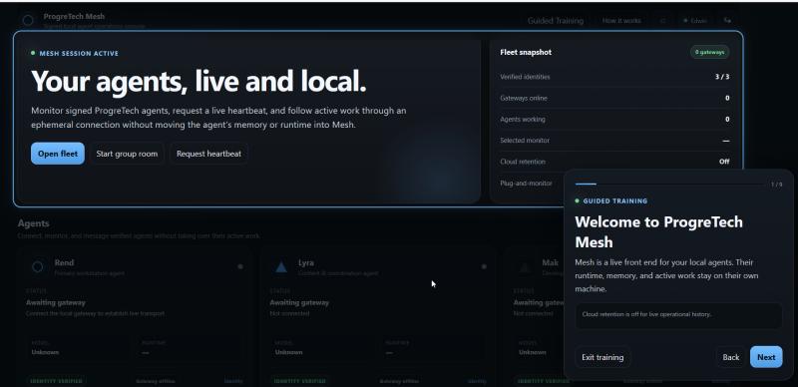Request a heartbeat from agents
The image size is (798, 387).
208,154
